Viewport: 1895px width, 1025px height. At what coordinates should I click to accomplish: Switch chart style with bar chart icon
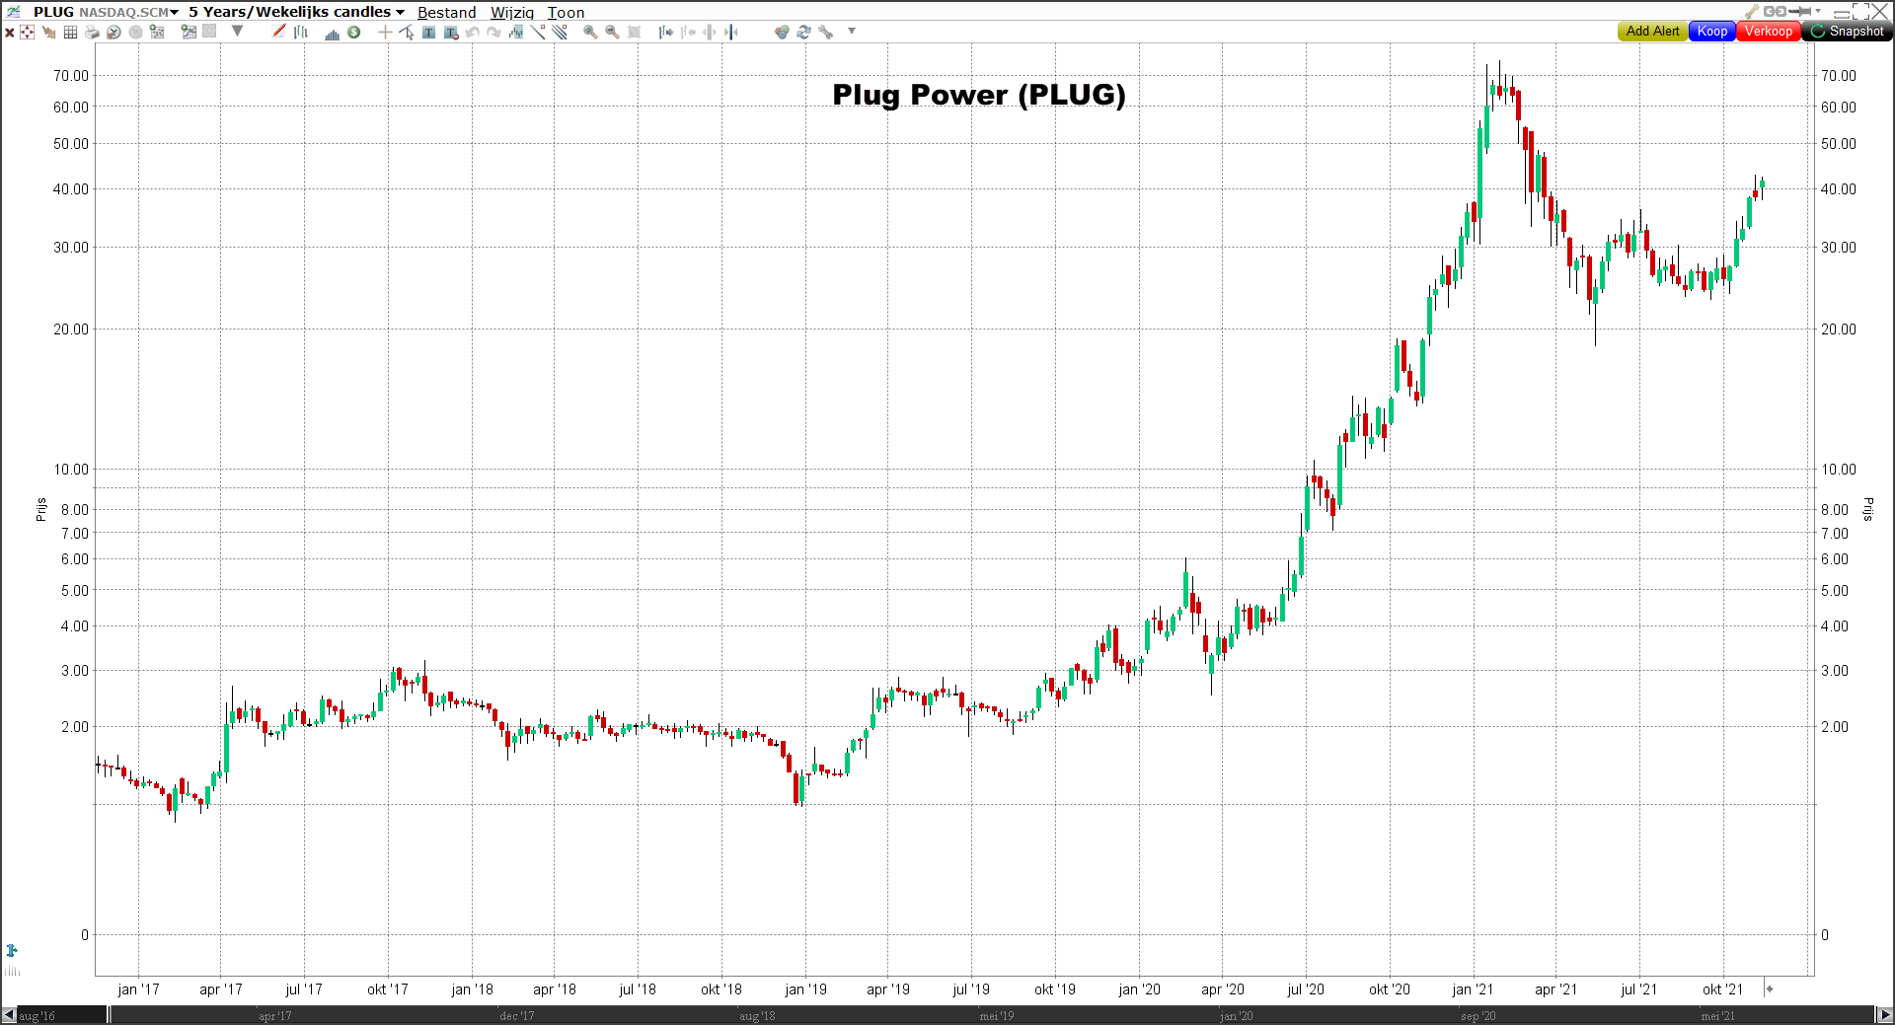pyautogui.click(x=301, y=32)
